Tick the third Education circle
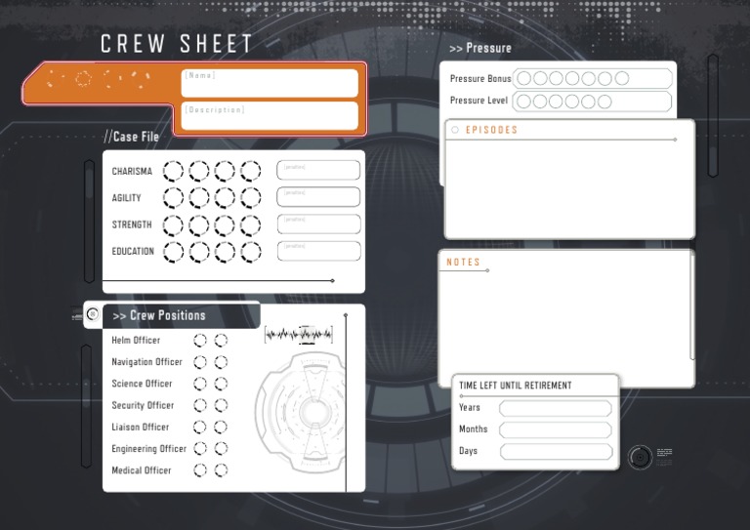The width and height of the screenshot is (750, 530). click(x=225, y=253)
